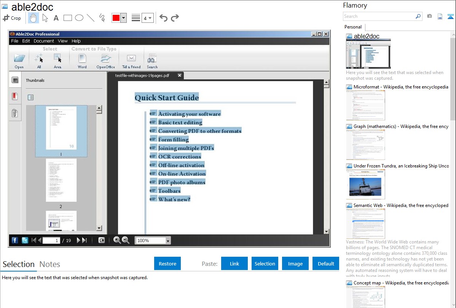Click thumbnails scrollbar down arrow

(99, 228)
